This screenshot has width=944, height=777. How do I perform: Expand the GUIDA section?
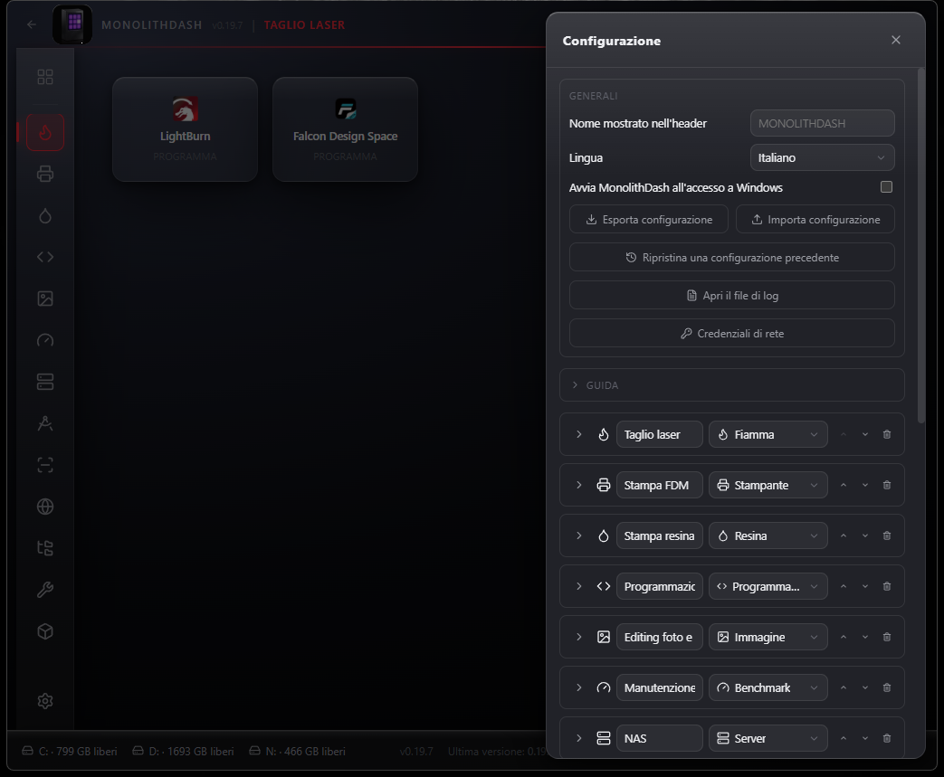tap(732, 385)
